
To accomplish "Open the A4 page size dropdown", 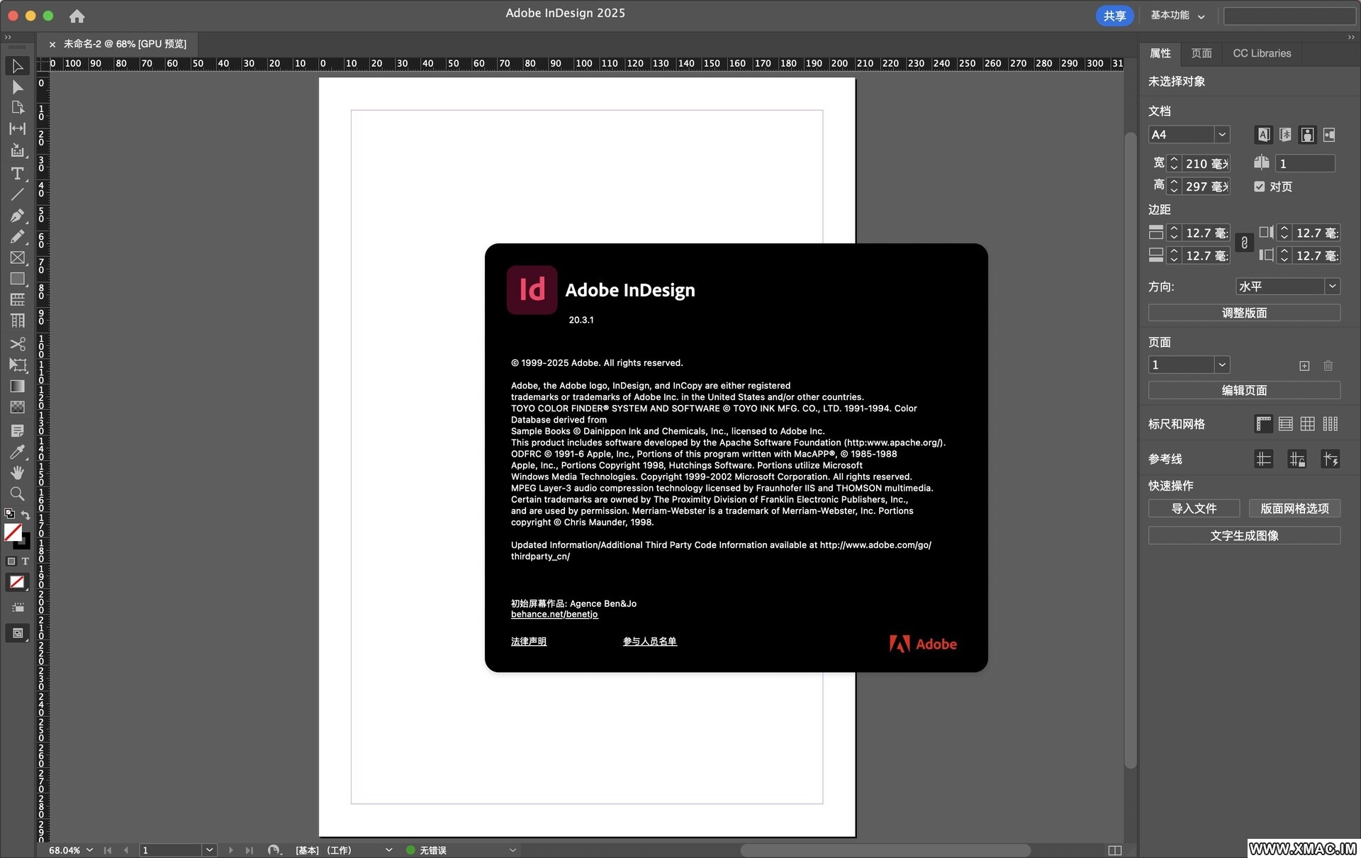I will 1221,135.
